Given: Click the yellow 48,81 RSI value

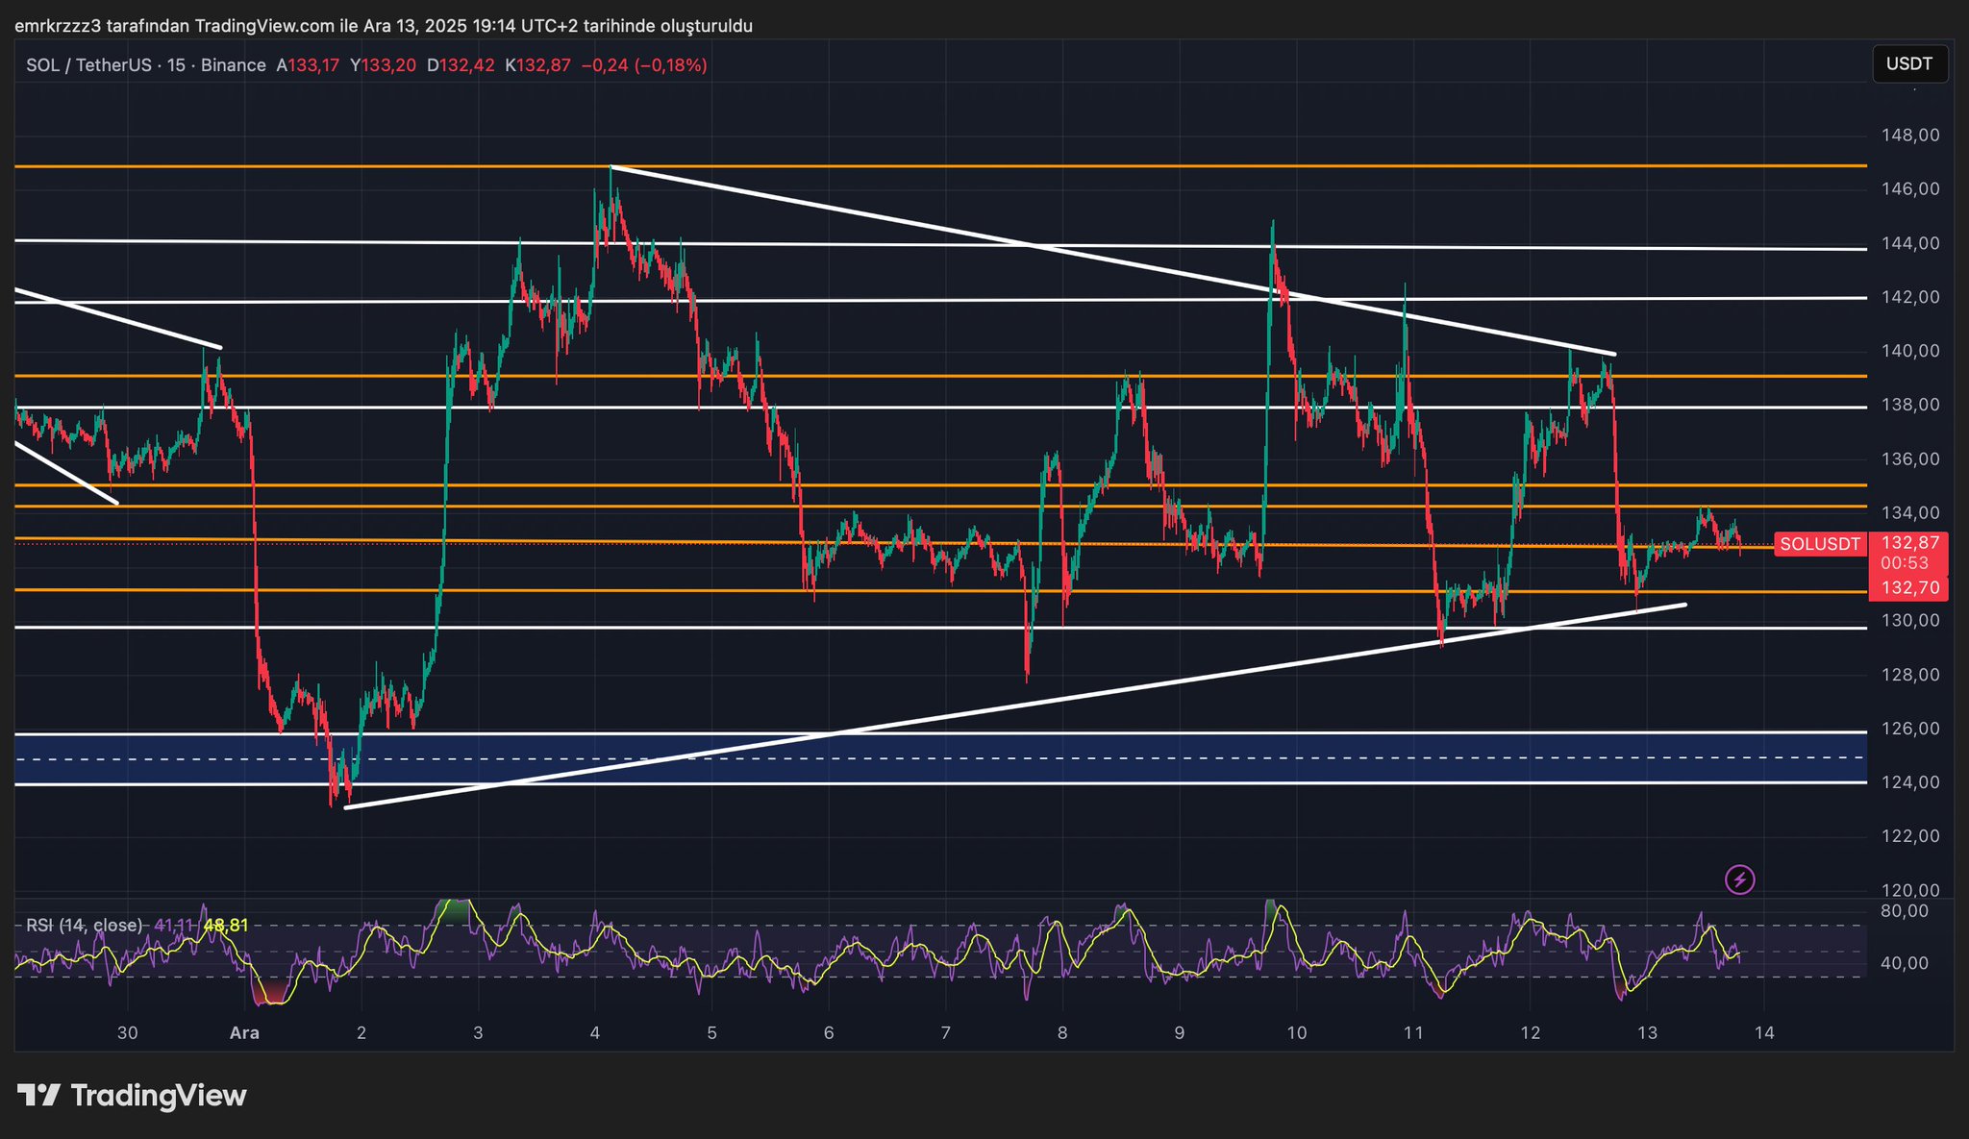Looking at the screenshot, I should point(226,925).
